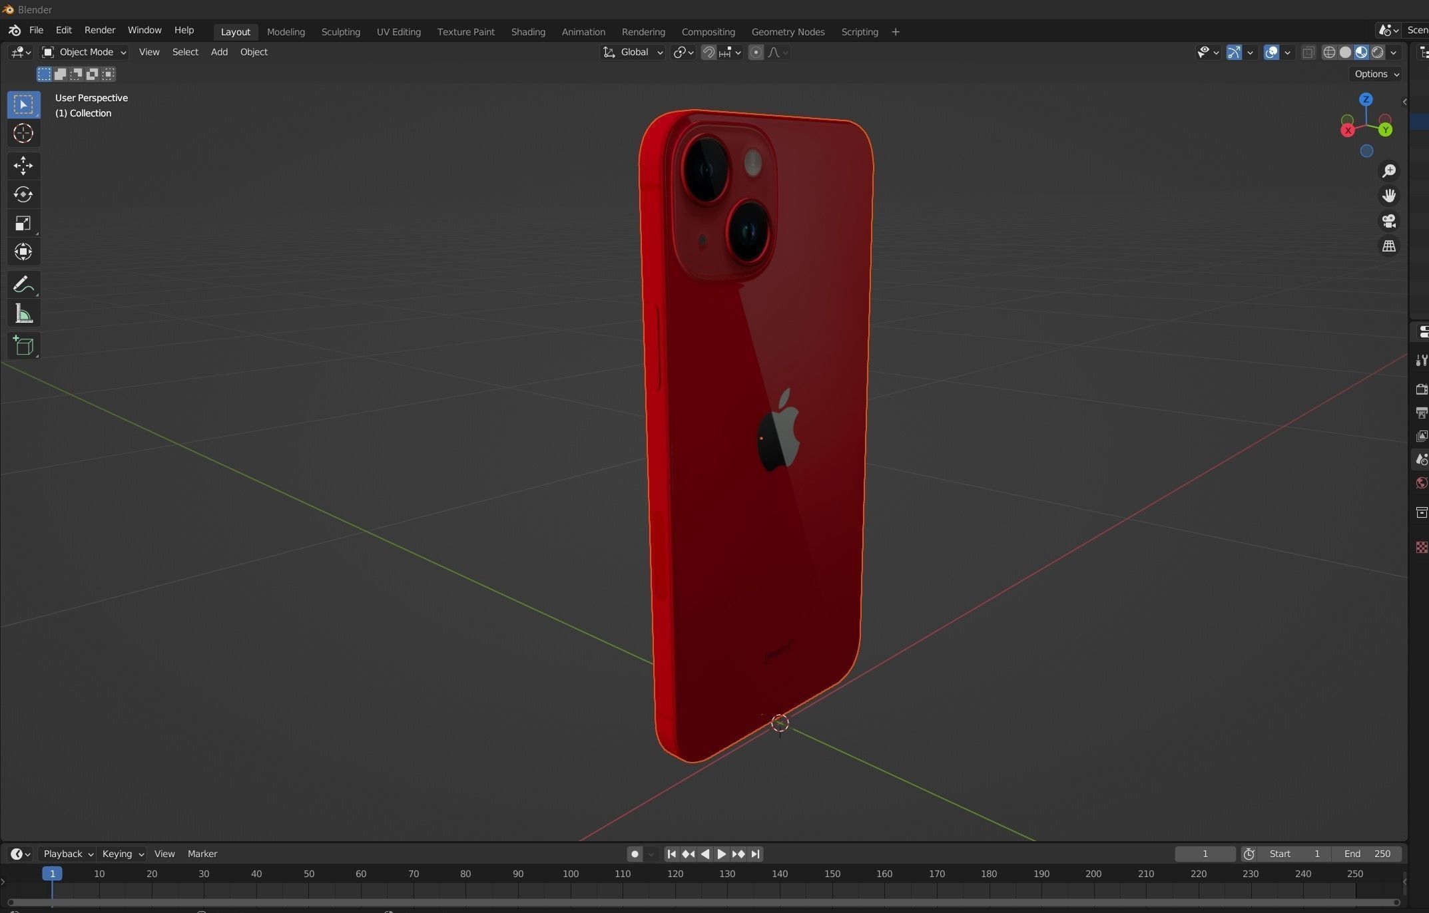Open the World properties tab icon
Screen dimensions: 1429x913
[x=1421, y=483]
